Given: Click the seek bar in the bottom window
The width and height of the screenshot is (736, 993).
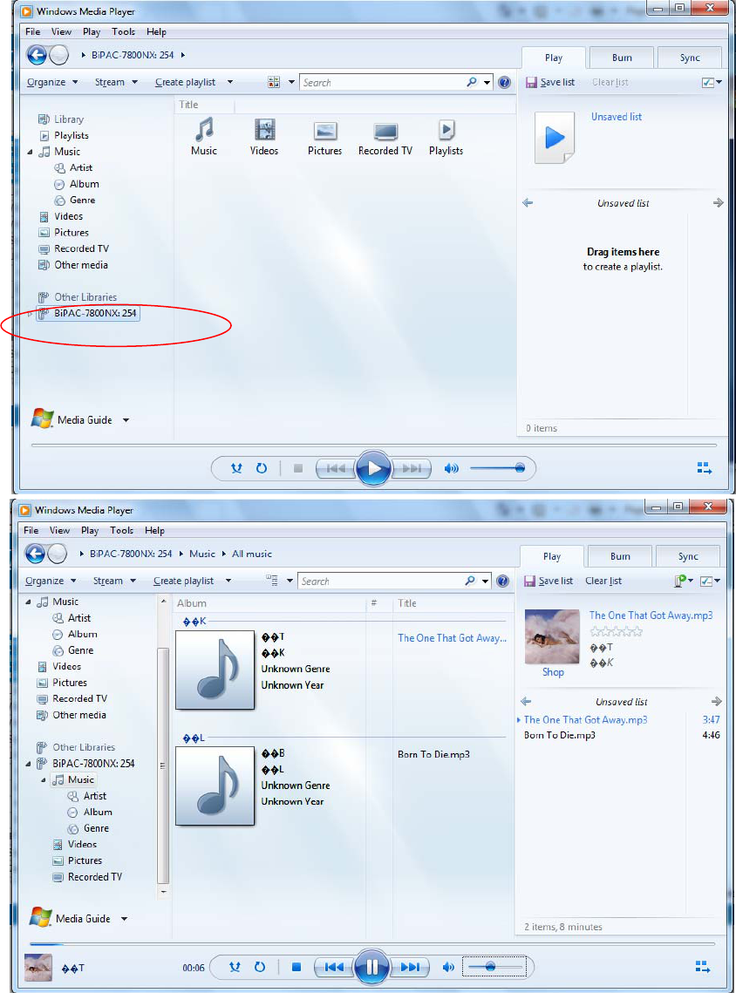Looking at the screenshot, I should [372, 944].
